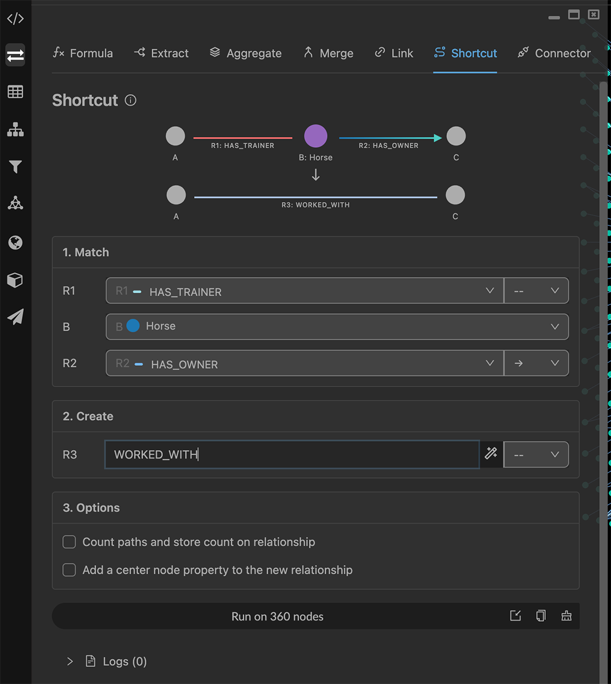611x684 pixels.
Task: Click the R3 WORKED_WITH text field
Action: click(291, 455)
